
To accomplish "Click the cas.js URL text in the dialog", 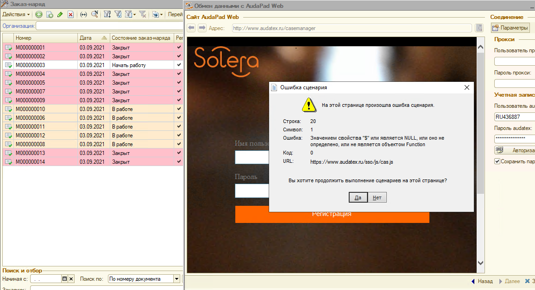I will 352,162.
